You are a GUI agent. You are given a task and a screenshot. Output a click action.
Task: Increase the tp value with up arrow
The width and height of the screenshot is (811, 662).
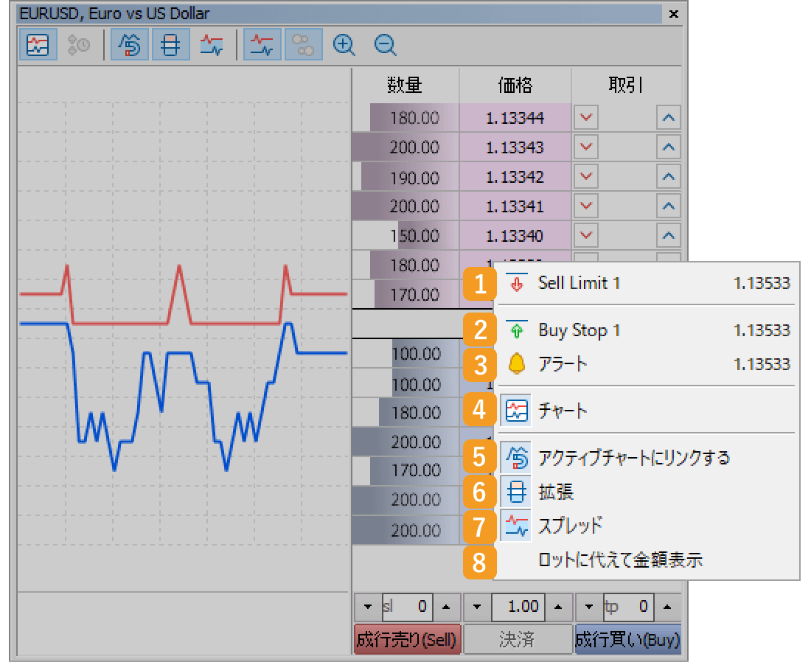coord(667,607)
